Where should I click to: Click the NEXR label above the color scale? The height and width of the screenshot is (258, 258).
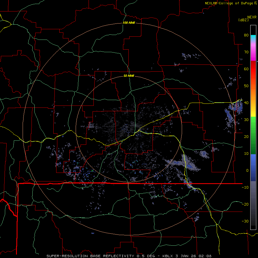coord(252,17)
